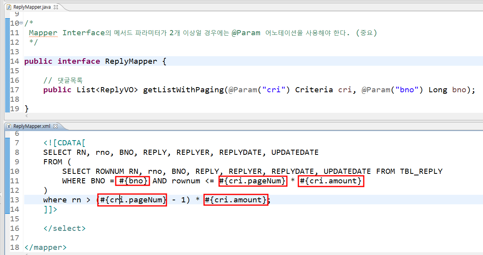Click the 'Criteria' parameter type
This screenshot has width=483, height=255.
point(314,90)
